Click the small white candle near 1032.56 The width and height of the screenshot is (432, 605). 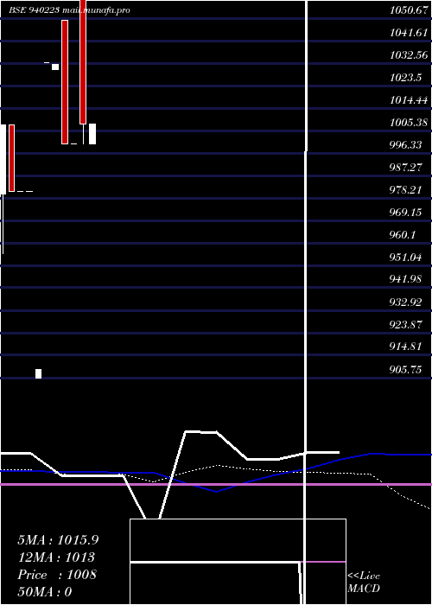click(x=55, y=67)
